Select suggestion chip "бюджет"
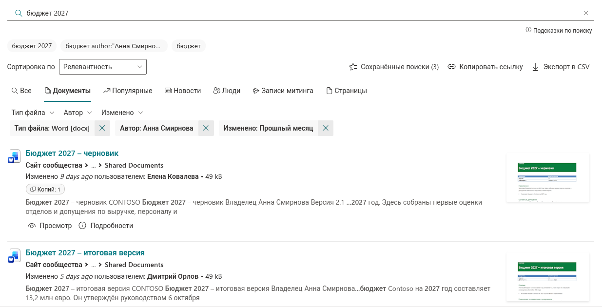The height and width of the screenshot is (307, 602). click(x=189, y=46)
